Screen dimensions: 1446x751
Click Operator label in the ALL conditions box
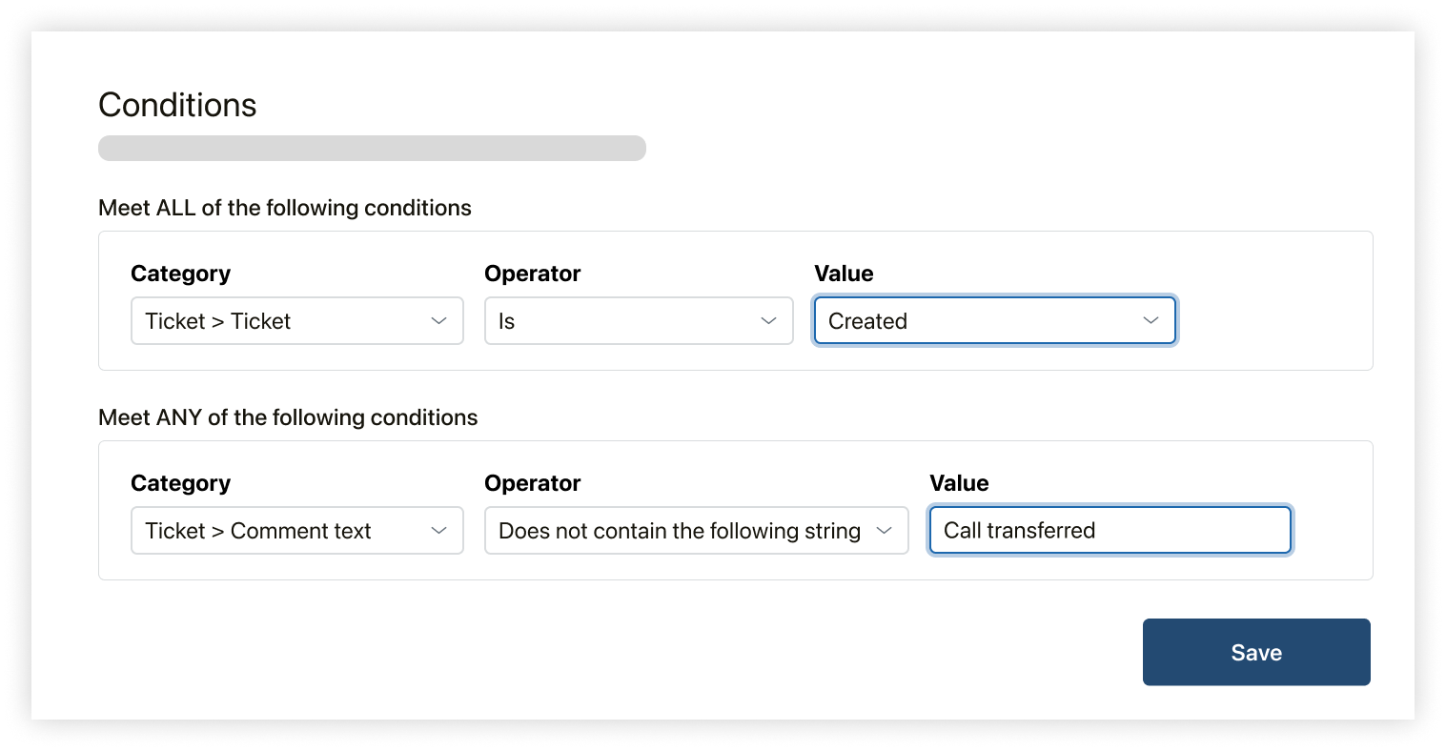click(x=532, y=274)
